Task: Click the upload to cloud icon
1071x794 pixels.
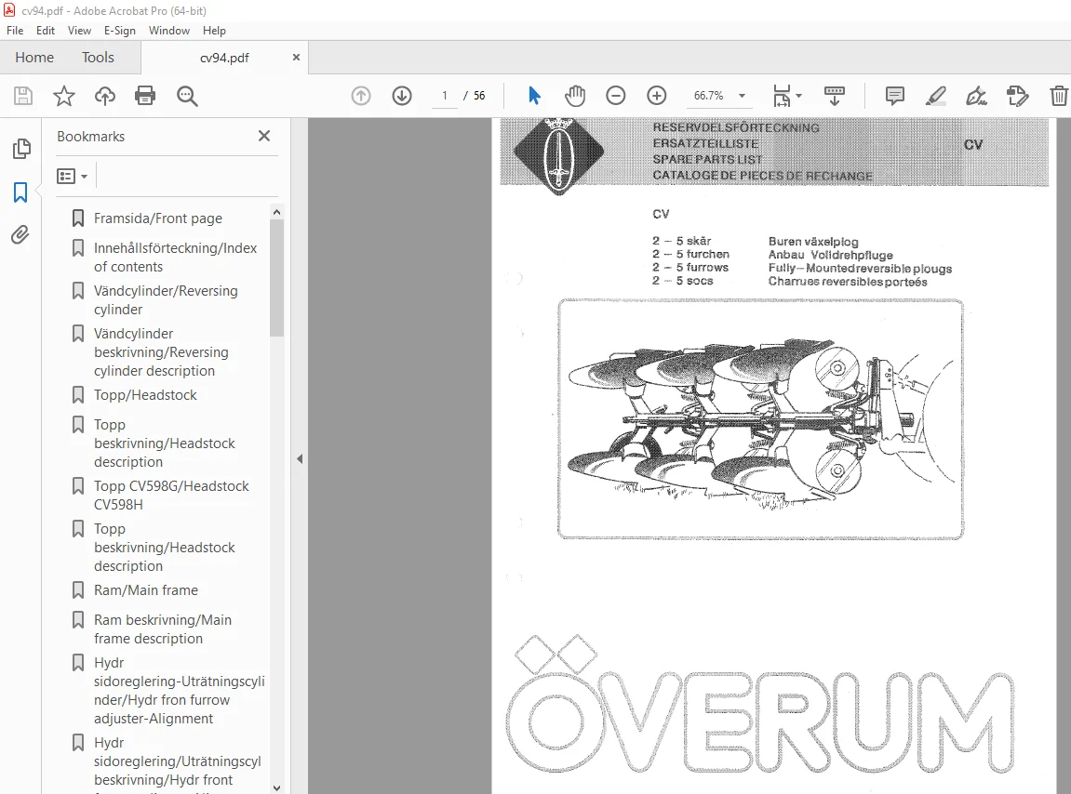Action: point(104,96)
